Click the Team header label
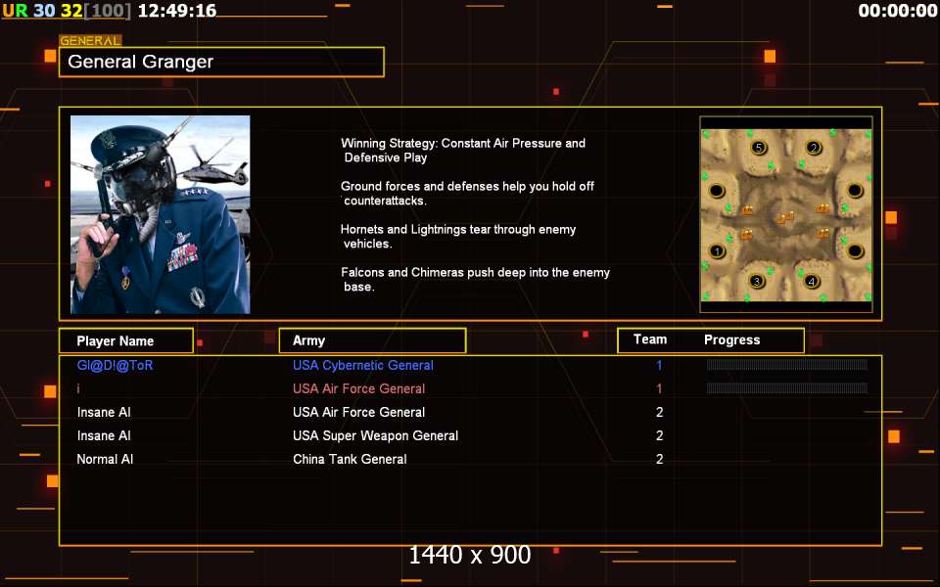The image size is (940, 587). 650,339
